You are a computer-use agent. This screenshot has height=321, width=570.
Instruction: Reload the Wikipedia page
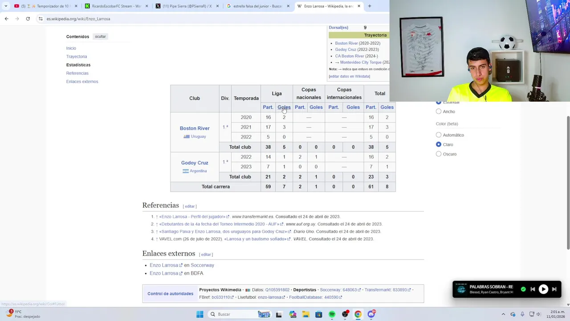(28, 19)
